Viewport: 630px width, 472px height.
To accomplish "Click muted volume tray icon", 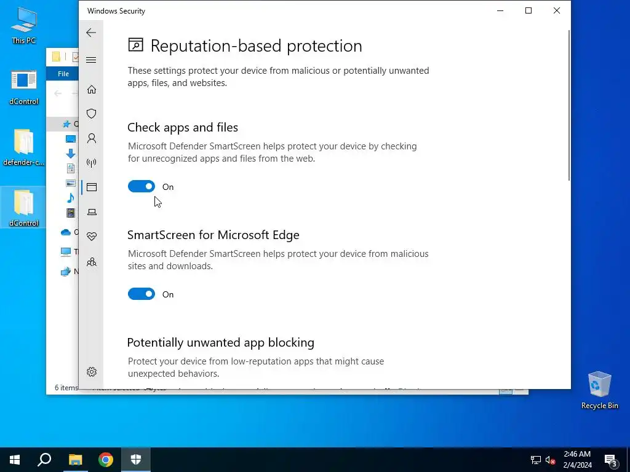I will 551,460.
